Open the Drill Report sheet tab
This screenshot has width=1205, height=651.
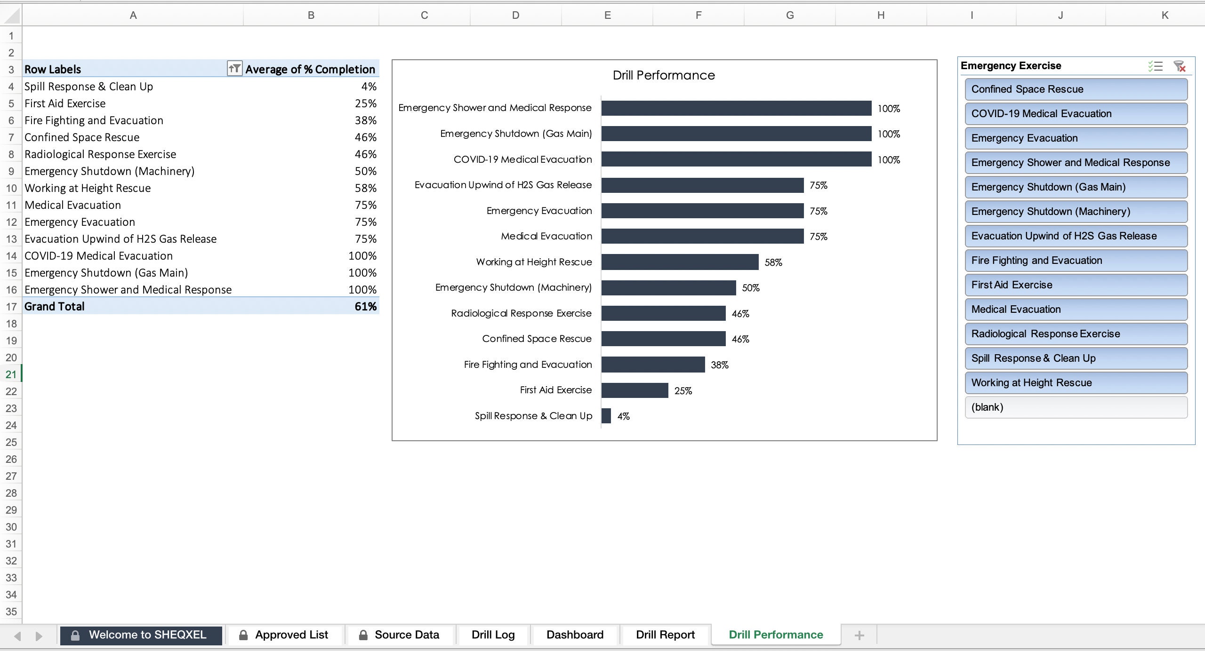click(x=665, y=635)
